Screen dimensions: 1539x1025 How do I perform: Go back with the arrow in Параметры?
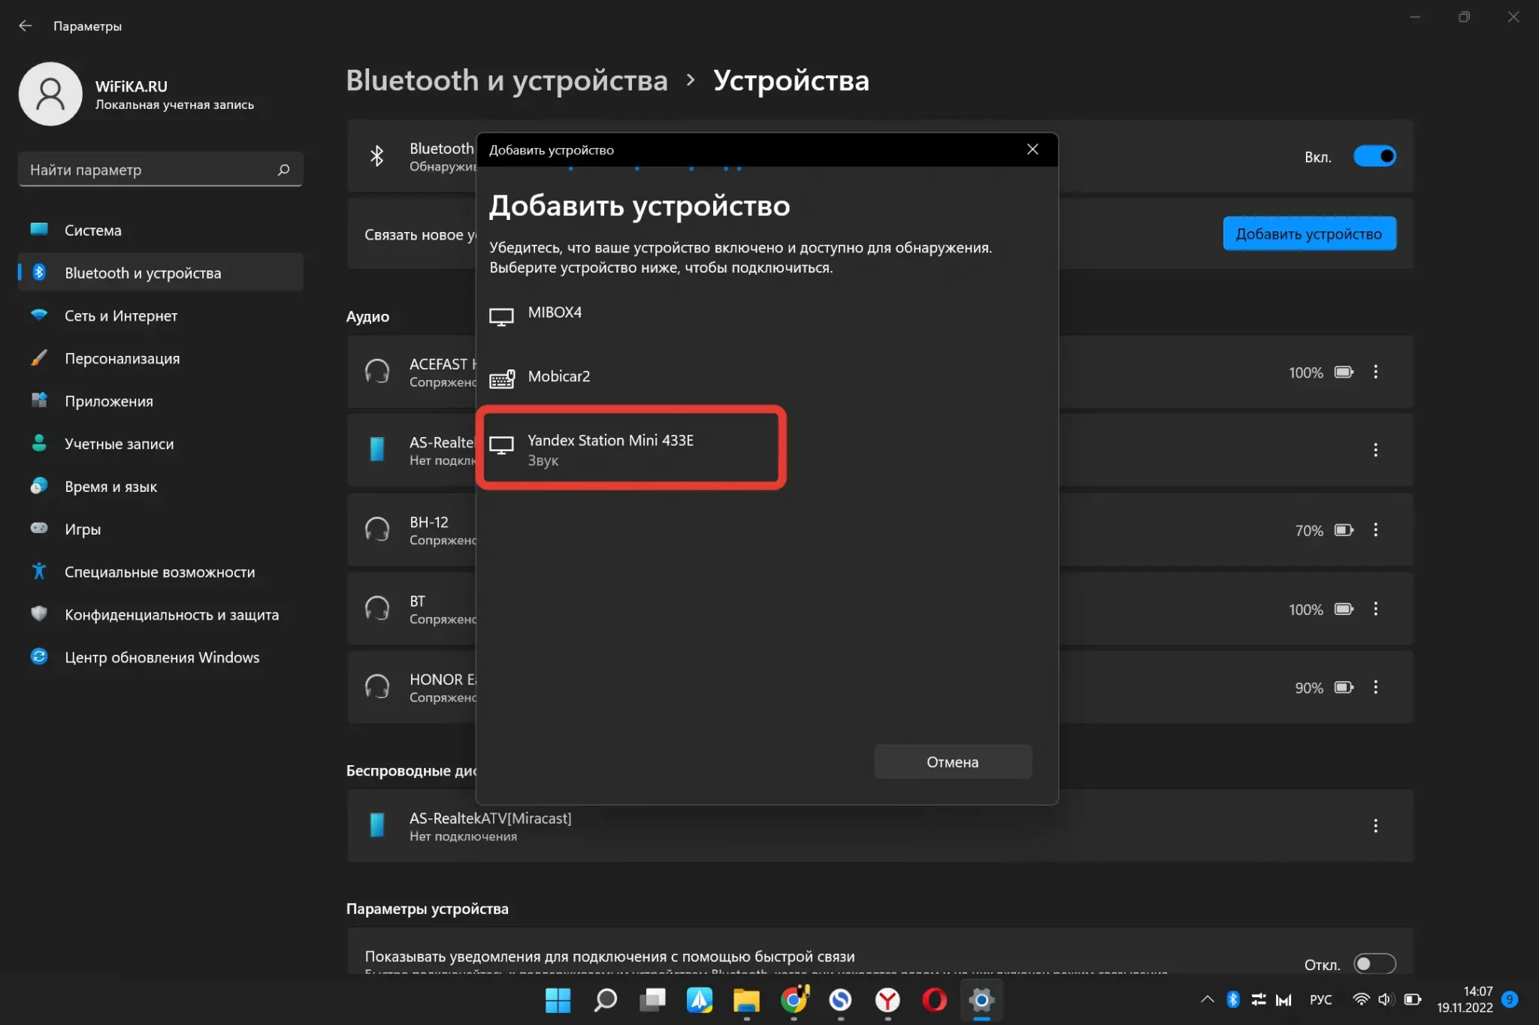tap(26, 26)
